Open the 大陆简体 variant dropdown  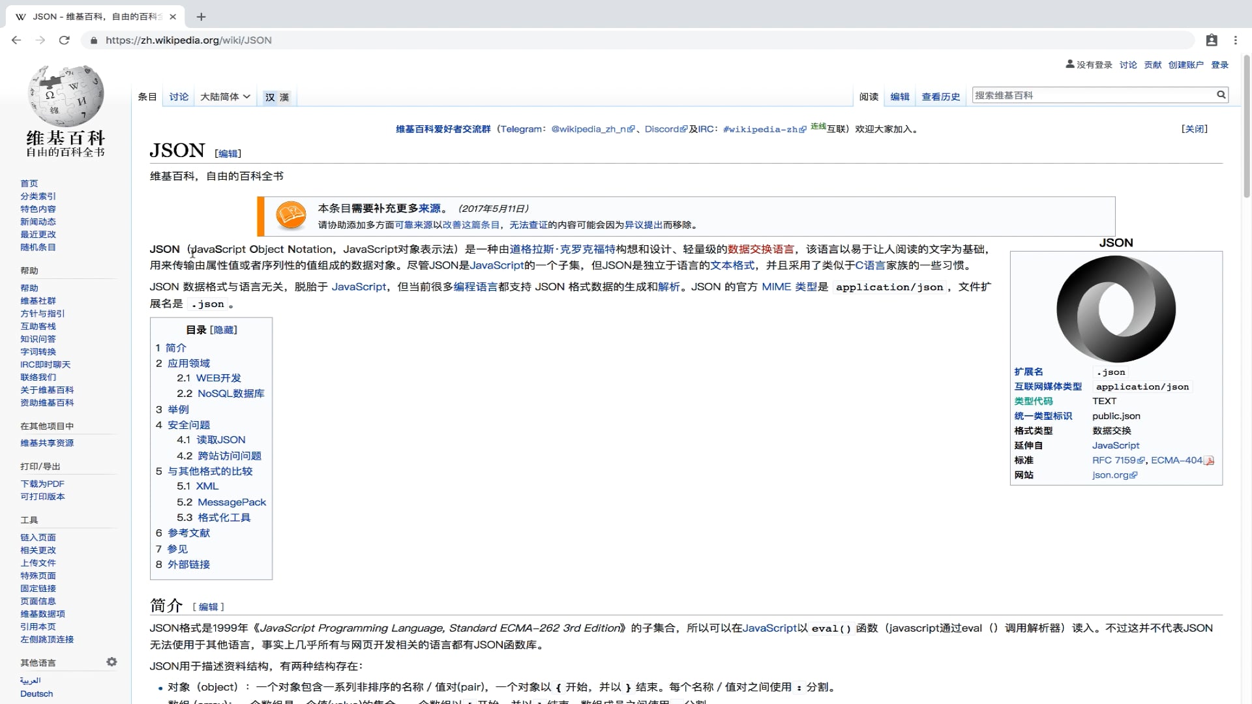(225, 96)
